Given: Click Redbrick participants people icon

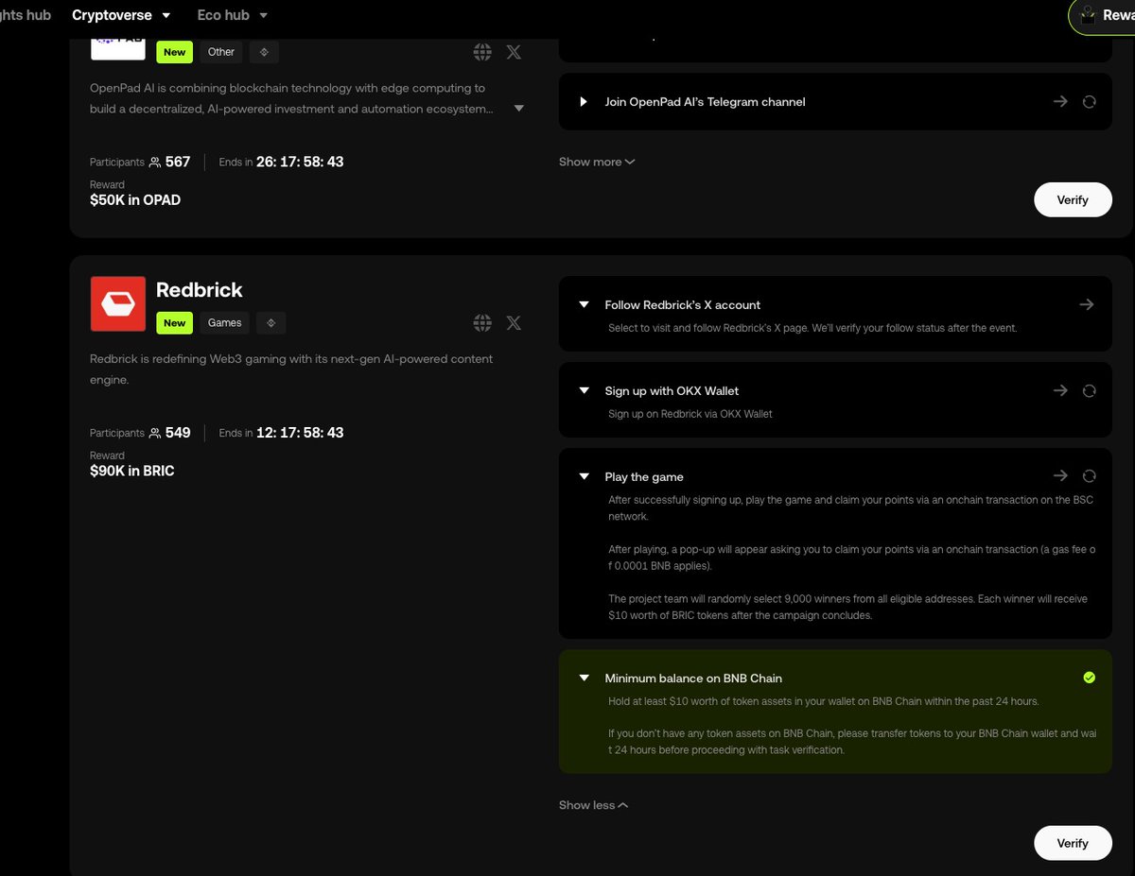Looking at the screenshot, I should point(155,433).
